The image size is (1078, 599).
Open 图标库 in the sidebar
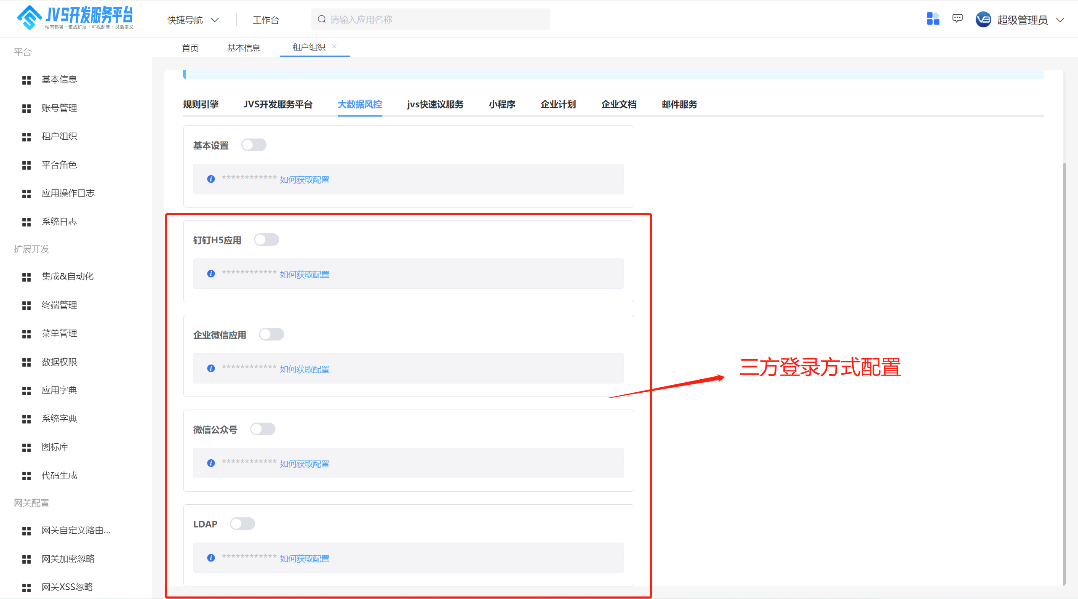[x=55, y=447]
